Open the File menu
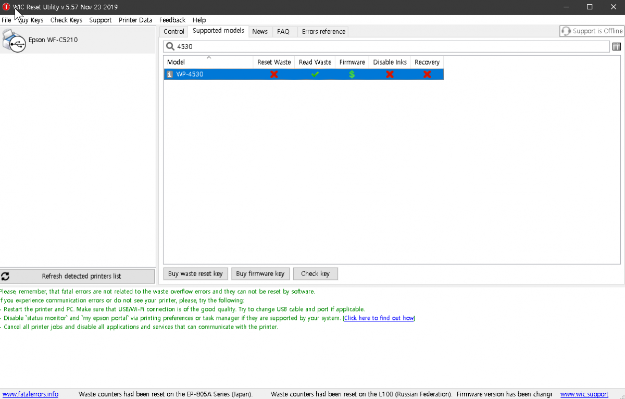This screenshot has height=399, width=625. click(x=6, y=20)
